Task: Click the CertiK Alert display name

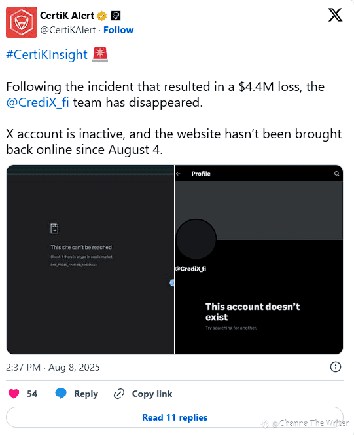Action: (67, 16)
